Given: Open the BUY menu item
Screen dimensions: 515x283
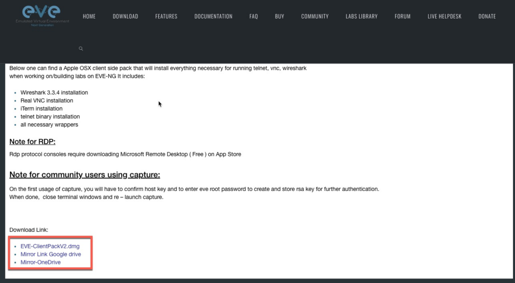Looking at the screenshot, I should click(280, 16).
